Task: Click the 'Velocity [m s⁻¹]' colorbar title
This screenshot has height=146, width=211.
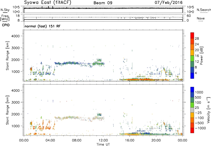Action: [x=209, y=110]
